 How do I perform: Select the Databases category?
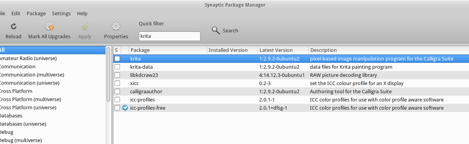coord(11,116)
